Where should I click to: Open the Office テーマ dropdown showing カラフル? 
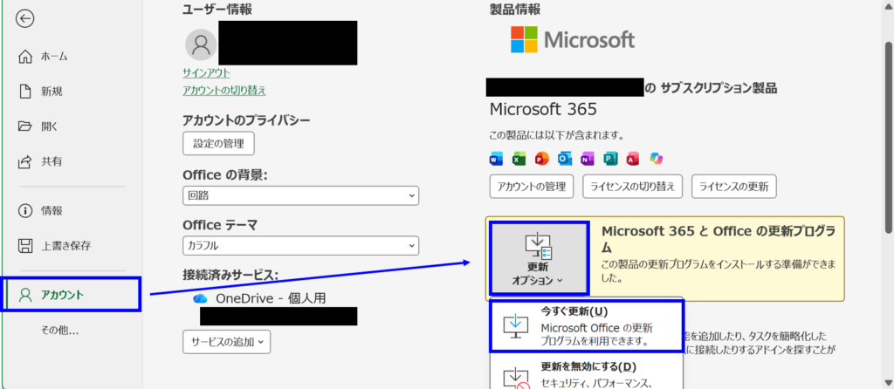pos(300,245)
